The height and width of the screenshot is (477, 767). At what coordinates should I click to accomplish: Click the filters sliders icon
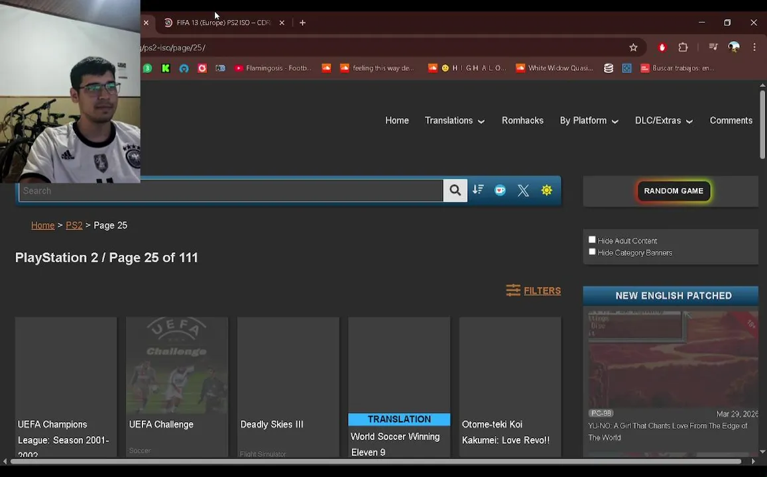[513, 290]
